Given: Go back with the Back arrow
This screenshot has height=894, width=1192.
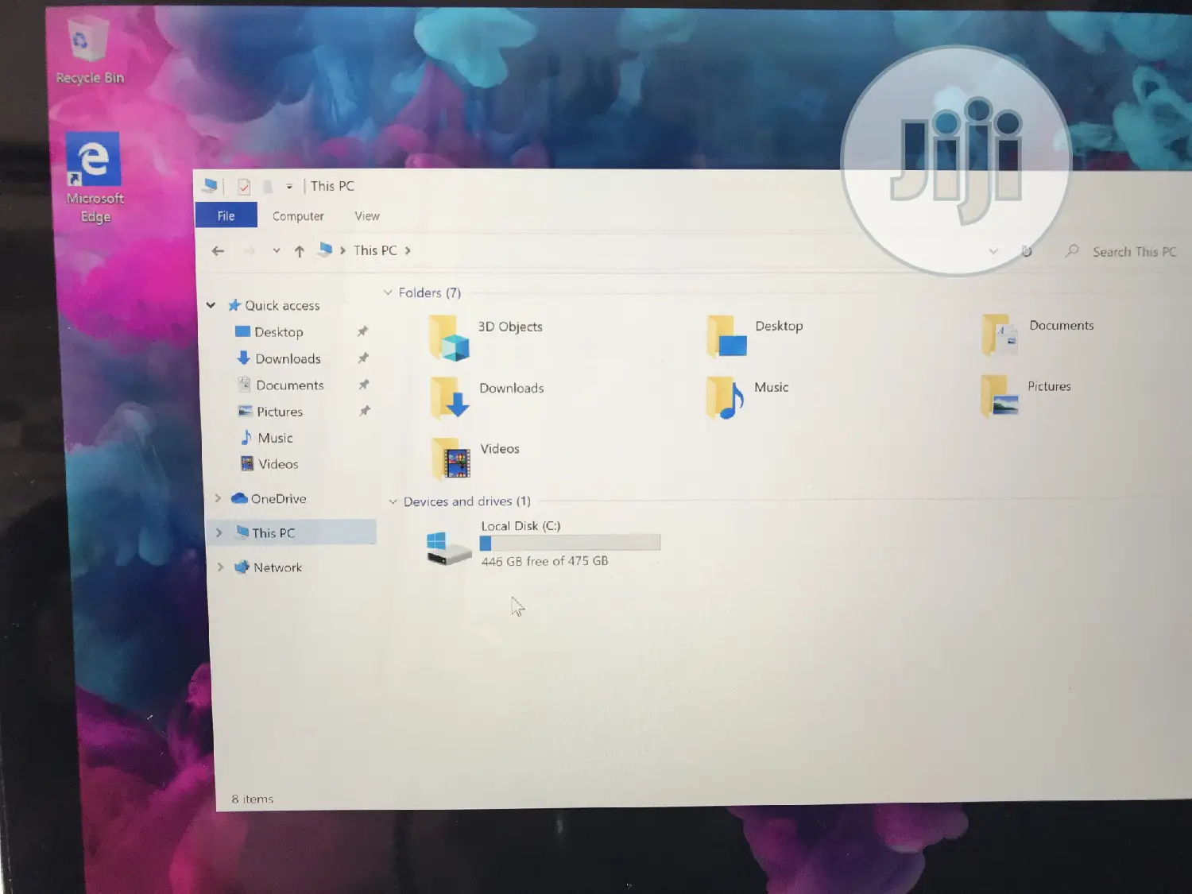Looking at the screenshot, I should [x=218, y=251].
